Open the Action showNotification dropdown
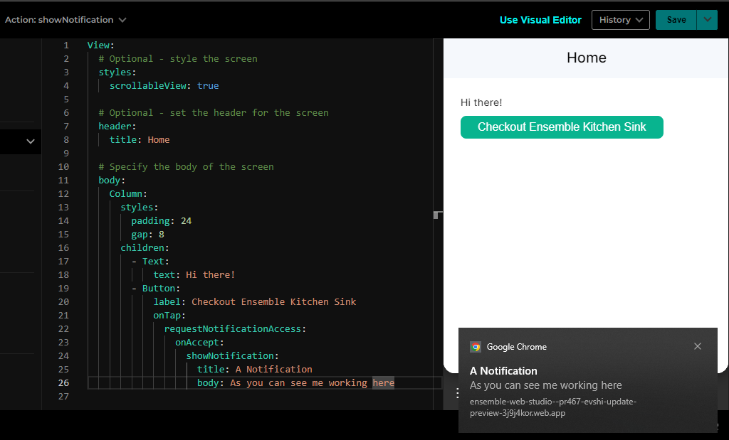This screenshot has height=440, width=729. click(x=65, y=20)
